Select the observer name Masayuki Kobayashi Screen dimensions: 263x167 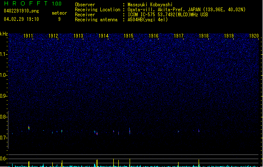150,5
